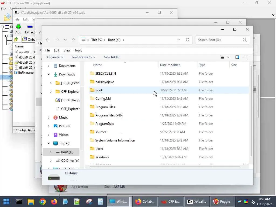This screenshot has height=207, width=276.
Task: Open the Edit menu in Explorer
Action: 57,50
